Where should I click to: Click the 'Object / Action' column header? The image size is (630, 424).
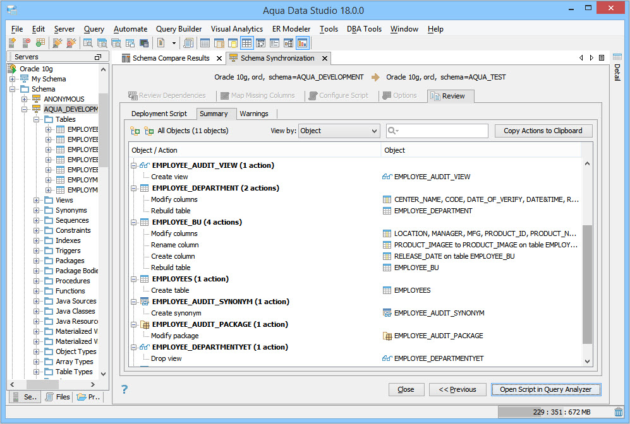pyautogui.click(x=255, y=150)
